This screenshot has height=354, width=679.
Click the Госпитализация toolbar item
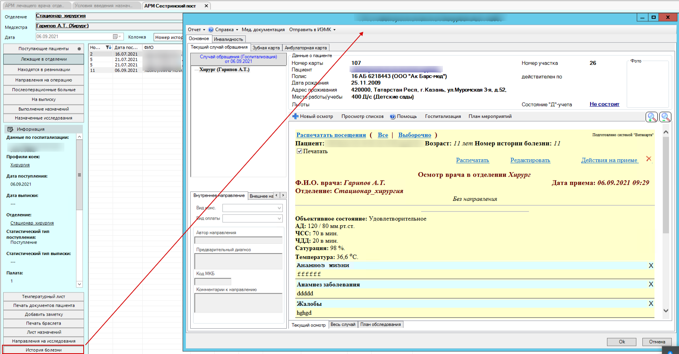coord(443,117)
